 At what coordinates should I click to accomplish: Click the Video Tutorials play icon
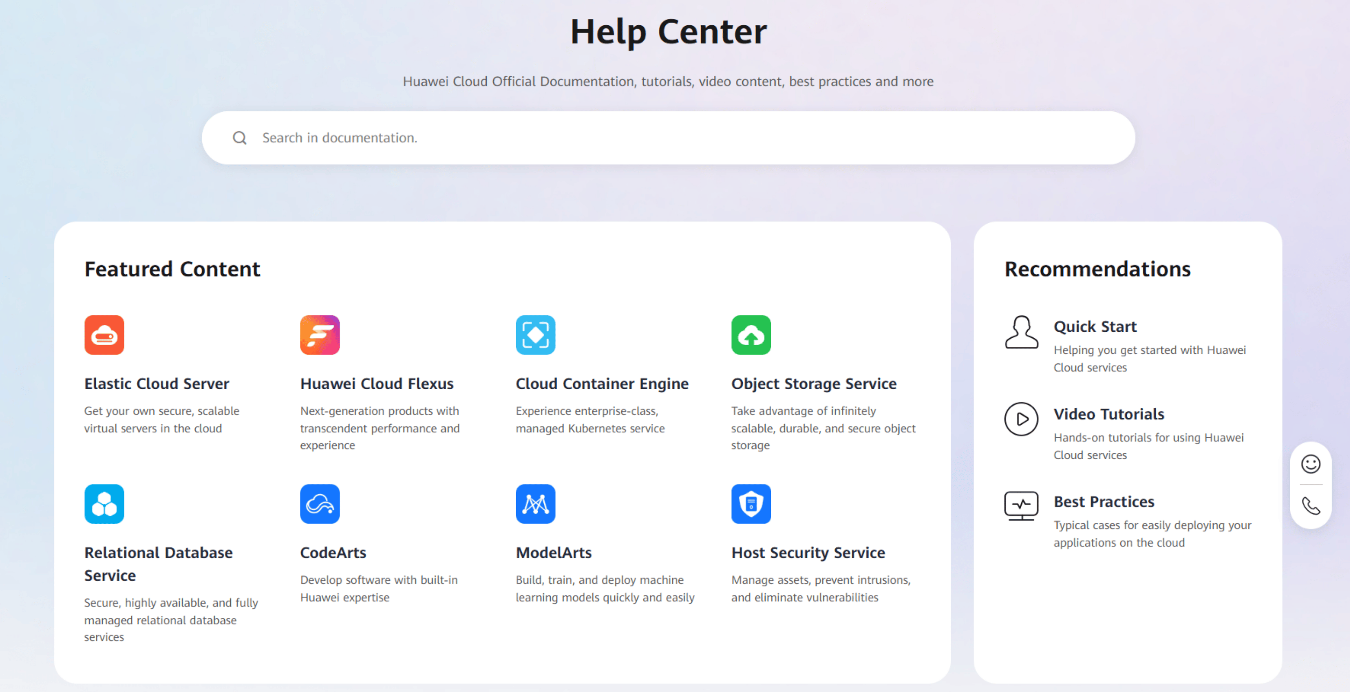click(x=1021, y=419)
